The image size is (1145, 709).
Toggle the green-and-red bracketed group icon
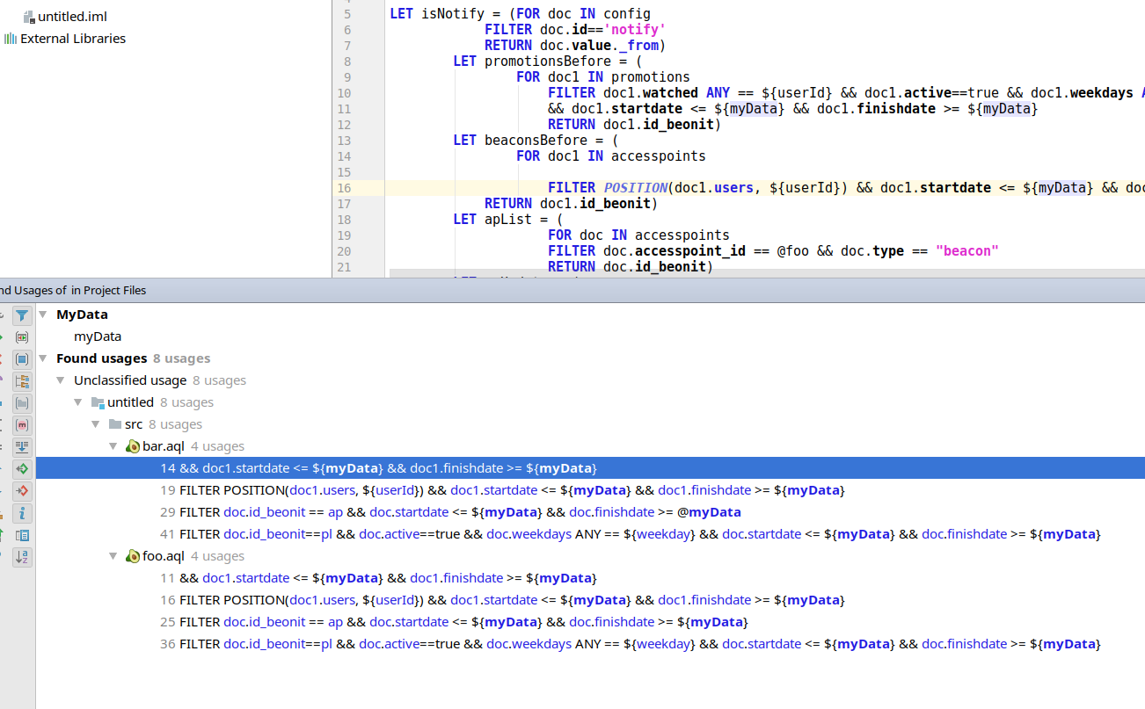pos(22,337)
